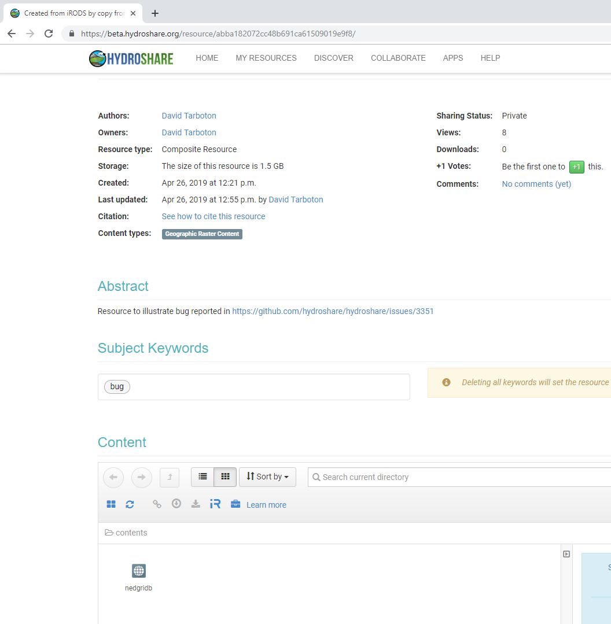The height and width of the screenshot is (624, 611).
Task: Click the iRODS (iR) toolbar icon
Action: 215,504
